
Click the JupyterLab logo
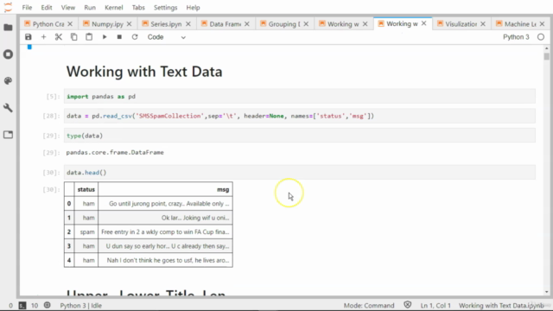[8, 7]
